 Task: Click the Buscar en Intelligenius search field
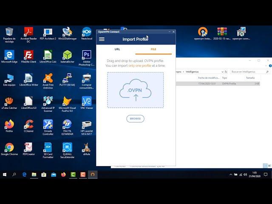(x=250, y=72)
